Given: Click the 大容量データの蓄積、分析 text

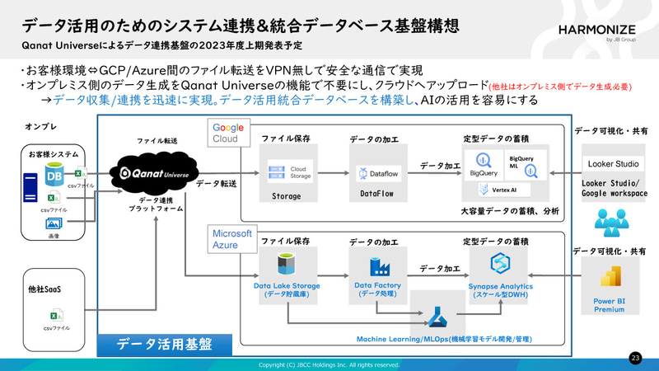Looking at the screenshot, I should pos(510,211).
